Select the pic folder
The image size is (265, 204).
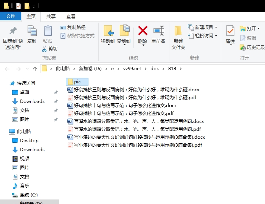pos(77,82)
